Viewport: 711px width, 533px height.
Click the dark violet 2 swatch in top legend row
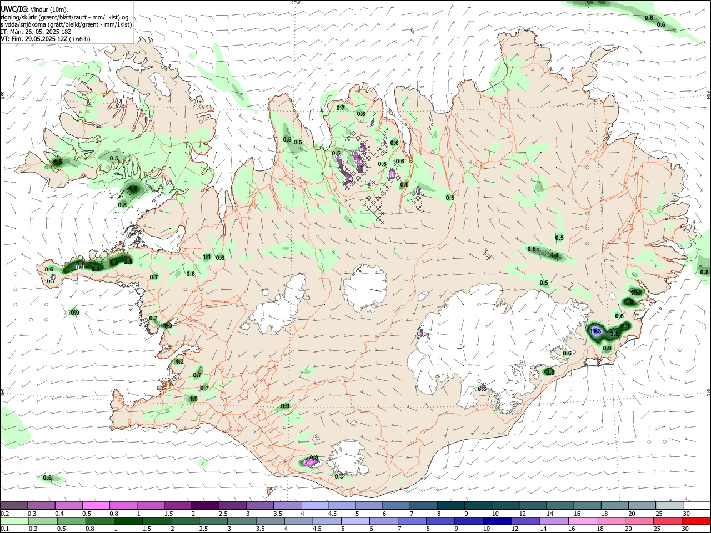205,505
